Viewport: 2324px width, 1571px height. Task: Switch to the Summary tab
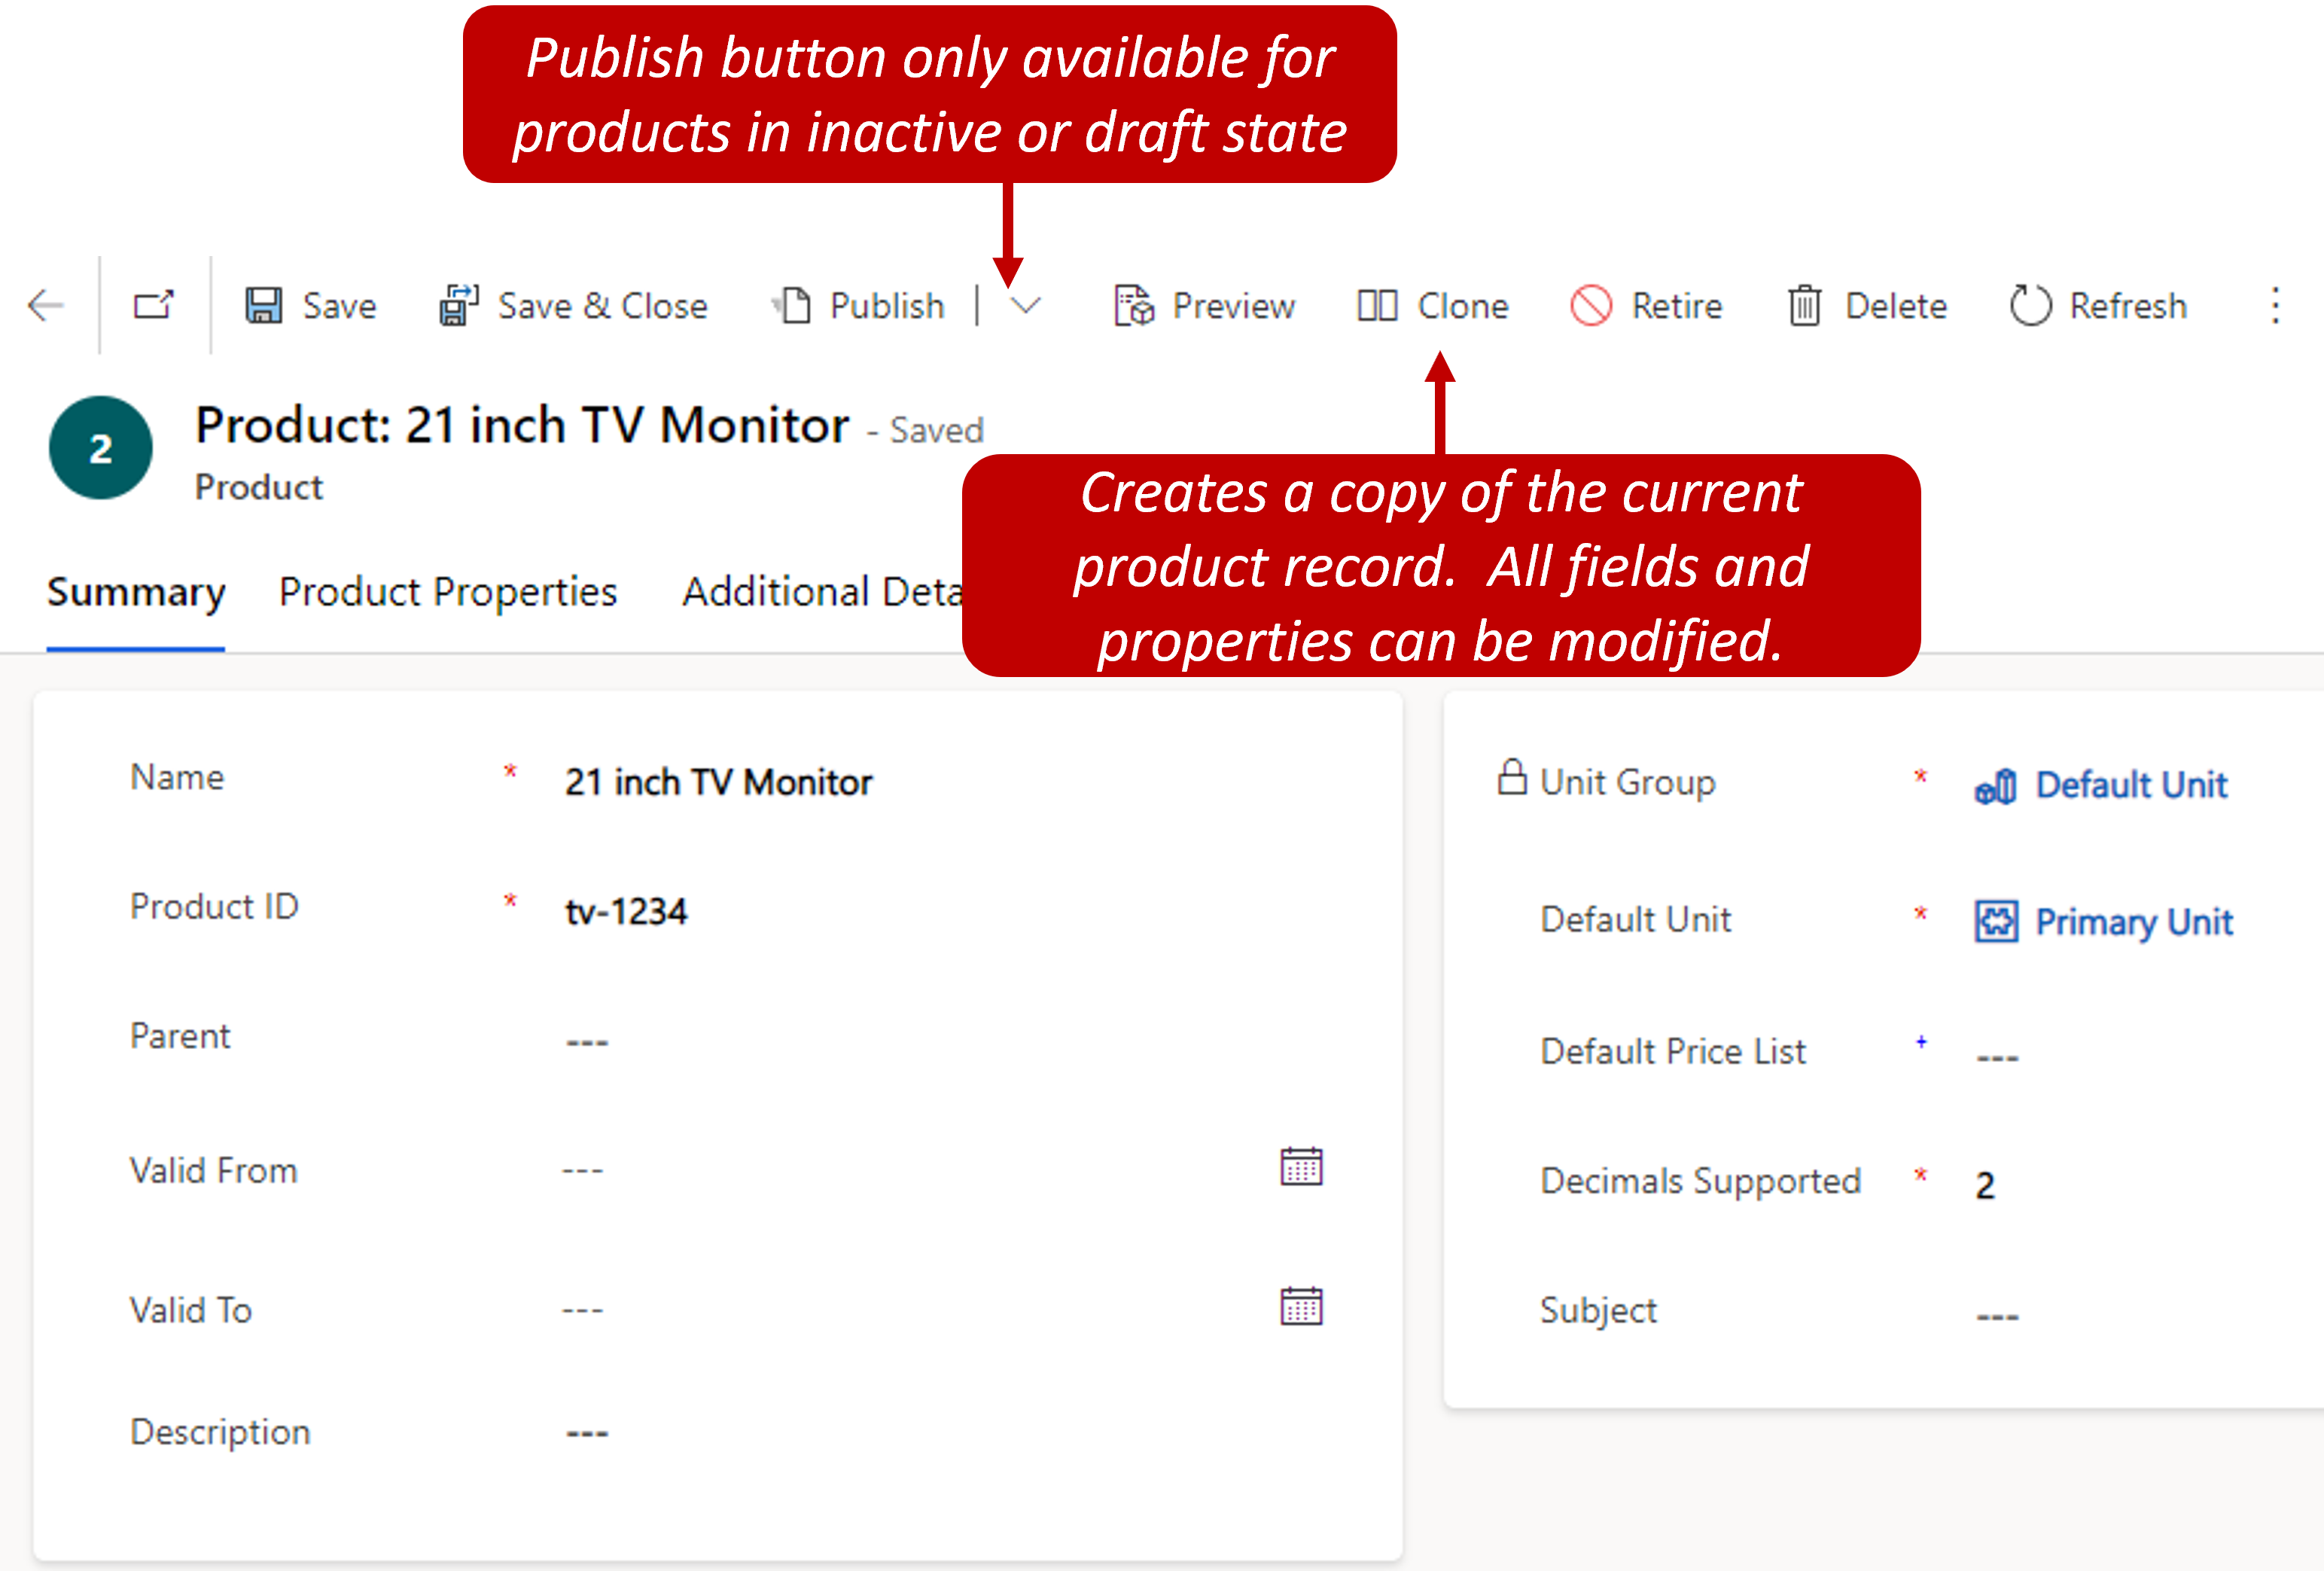pos(136,593)
